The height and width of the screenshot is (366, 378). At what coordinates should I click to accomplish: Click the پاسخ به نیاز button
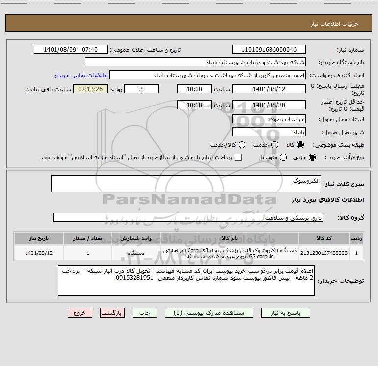pyautogui.click(x=286, y=313)
